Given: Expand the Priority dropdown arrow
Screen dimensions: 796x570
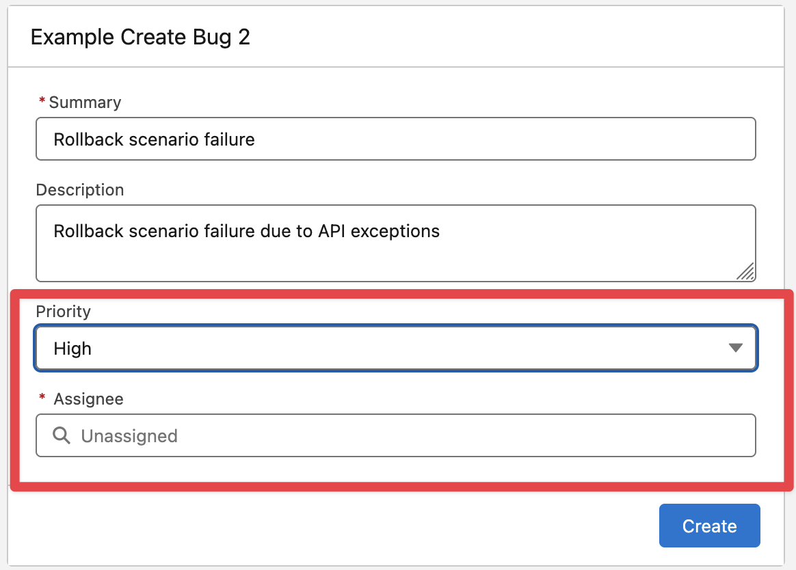Looking at the screenshot, I should tap(735, 348).
